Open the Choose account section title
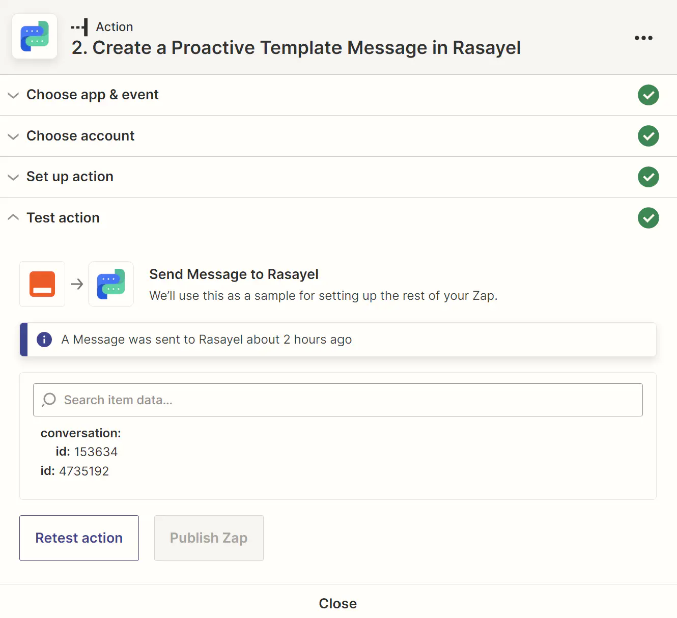Image resolution: width=677 pixels, height=618 pixels. pos(80,136)
